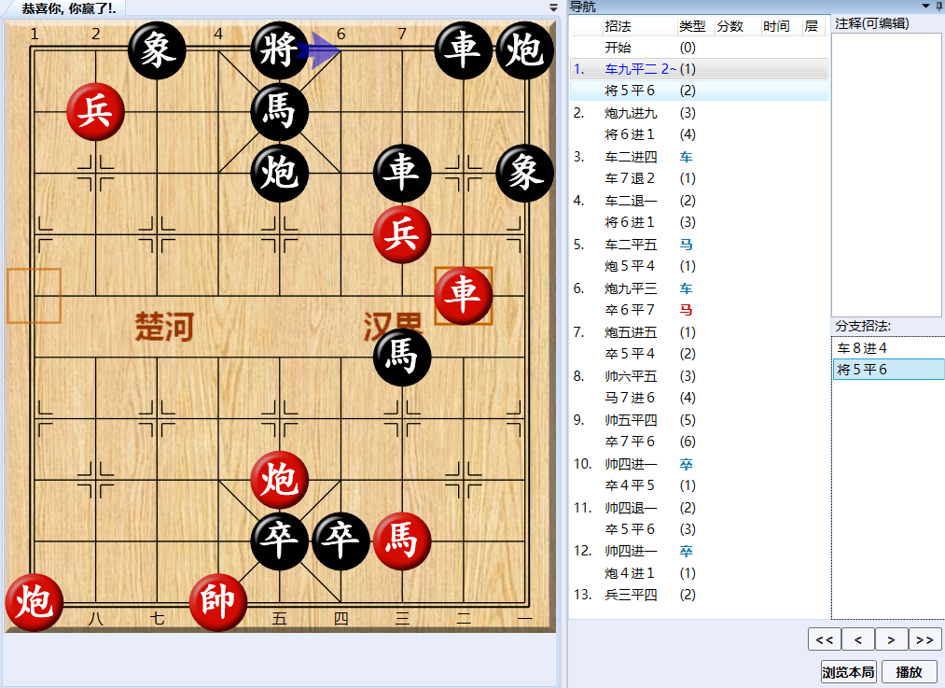
Task: Select the highlighted red chariot 車 piece
Action: pyautogui.click(x=464, y=295)
